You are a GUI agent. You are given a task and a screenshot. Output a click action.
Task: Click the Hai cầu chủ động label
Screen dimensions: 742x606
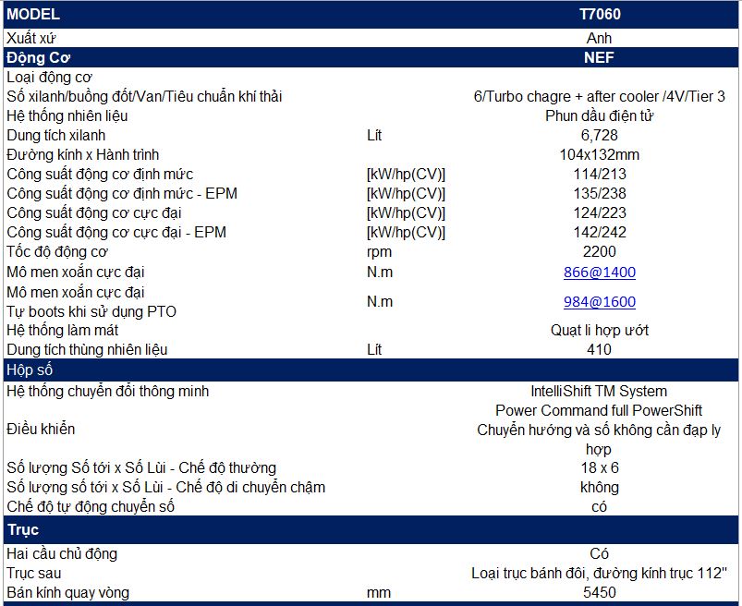coord(62,554)
